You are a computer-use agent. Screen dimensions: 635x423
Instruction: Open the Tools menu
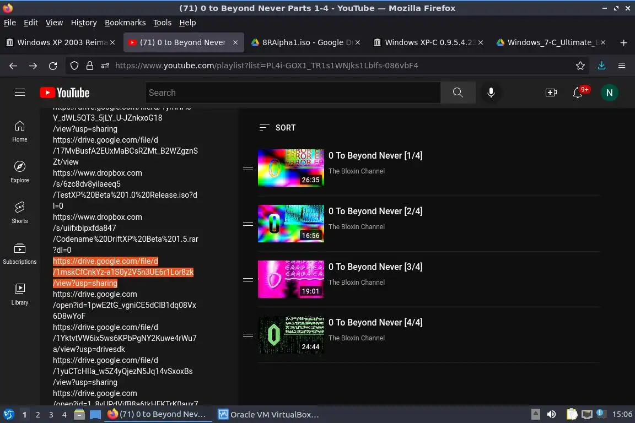[163, 23]
